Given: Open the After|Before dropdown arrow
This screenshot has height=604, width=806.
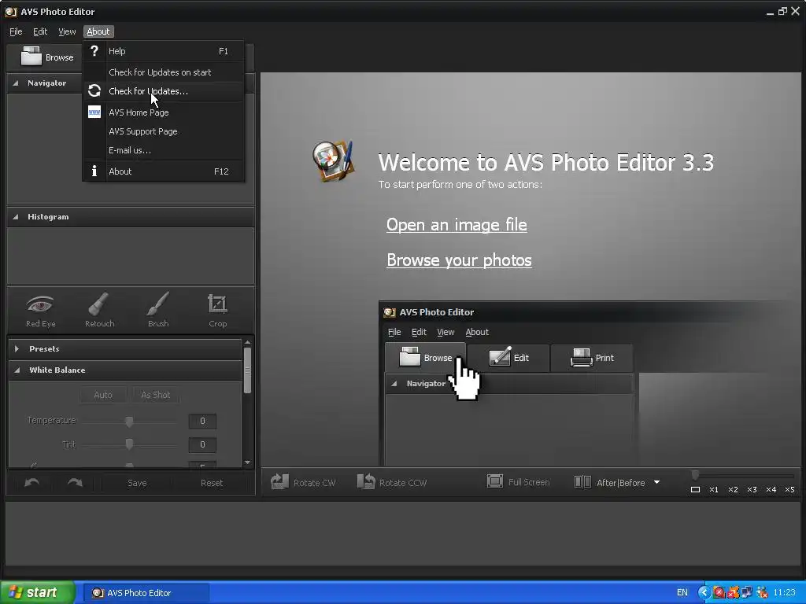Looking at the screenshot, I should (656, 482).
